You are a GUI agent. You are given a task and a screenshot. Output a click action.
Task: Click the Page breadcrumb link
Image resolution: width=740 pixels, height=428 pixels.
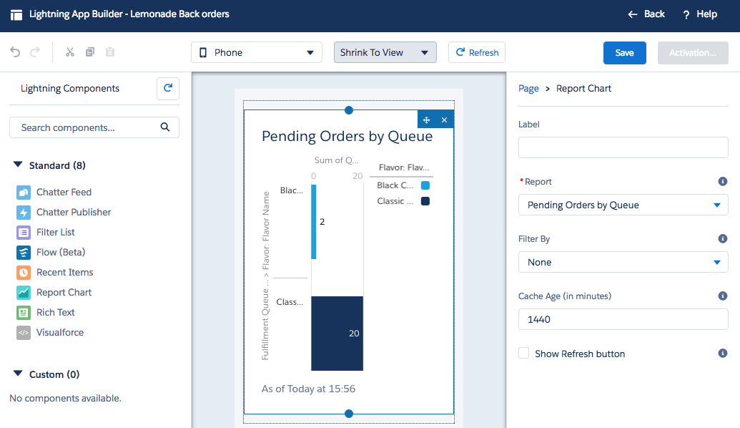pos(528,88)
